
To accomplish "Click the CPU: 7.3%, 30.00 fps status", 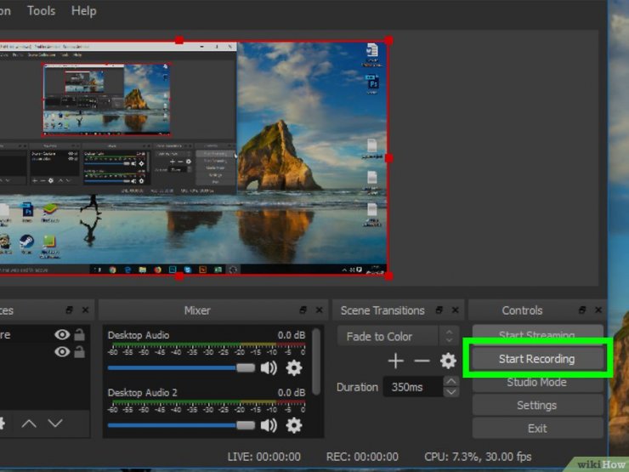I will (478, 457).
